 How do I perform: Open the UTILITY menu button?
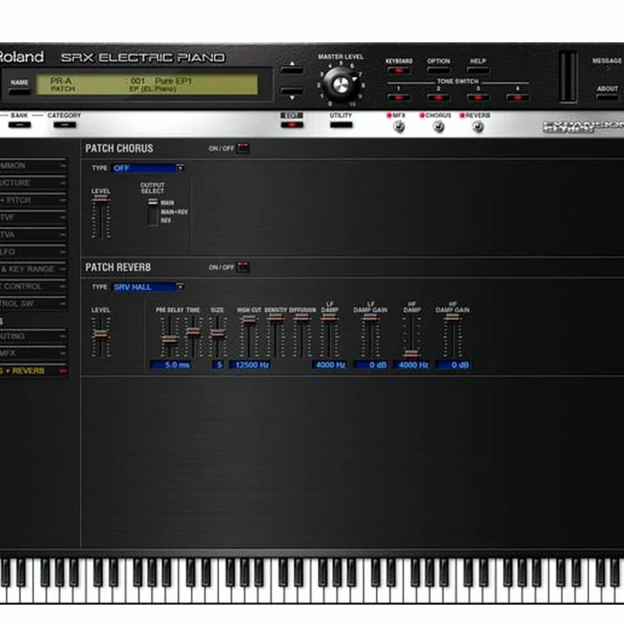[341, 125]
